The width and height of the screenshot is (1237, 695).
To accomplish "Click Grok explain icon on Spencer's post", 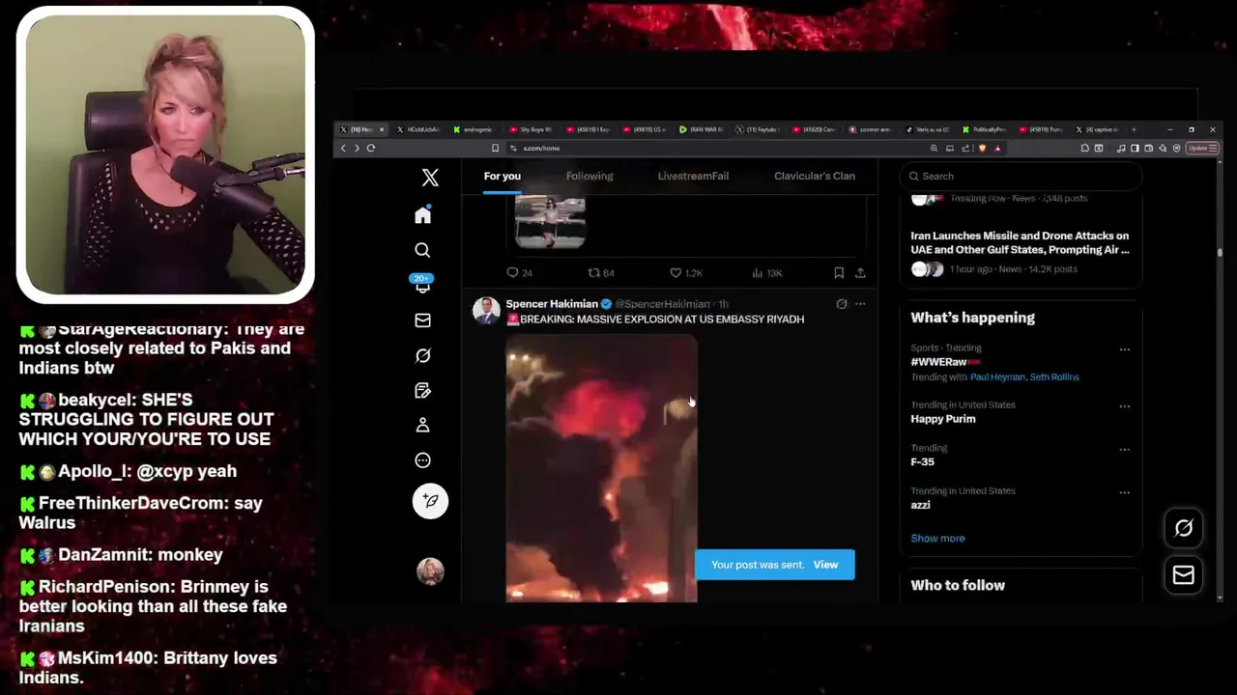I will click(842, 304).
